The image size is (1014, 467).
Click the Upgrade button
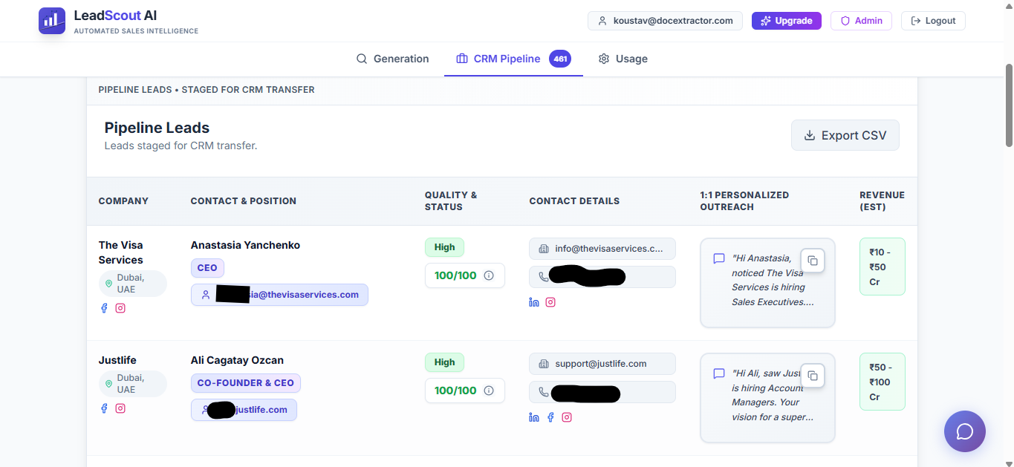click(x=786, y=20)
